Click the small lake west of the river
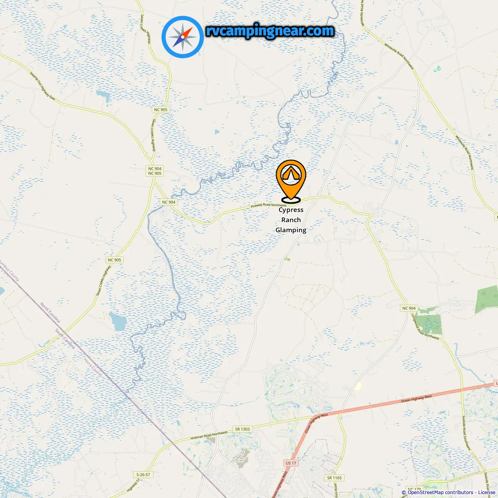The image size is (498, 498). (118, 321)
